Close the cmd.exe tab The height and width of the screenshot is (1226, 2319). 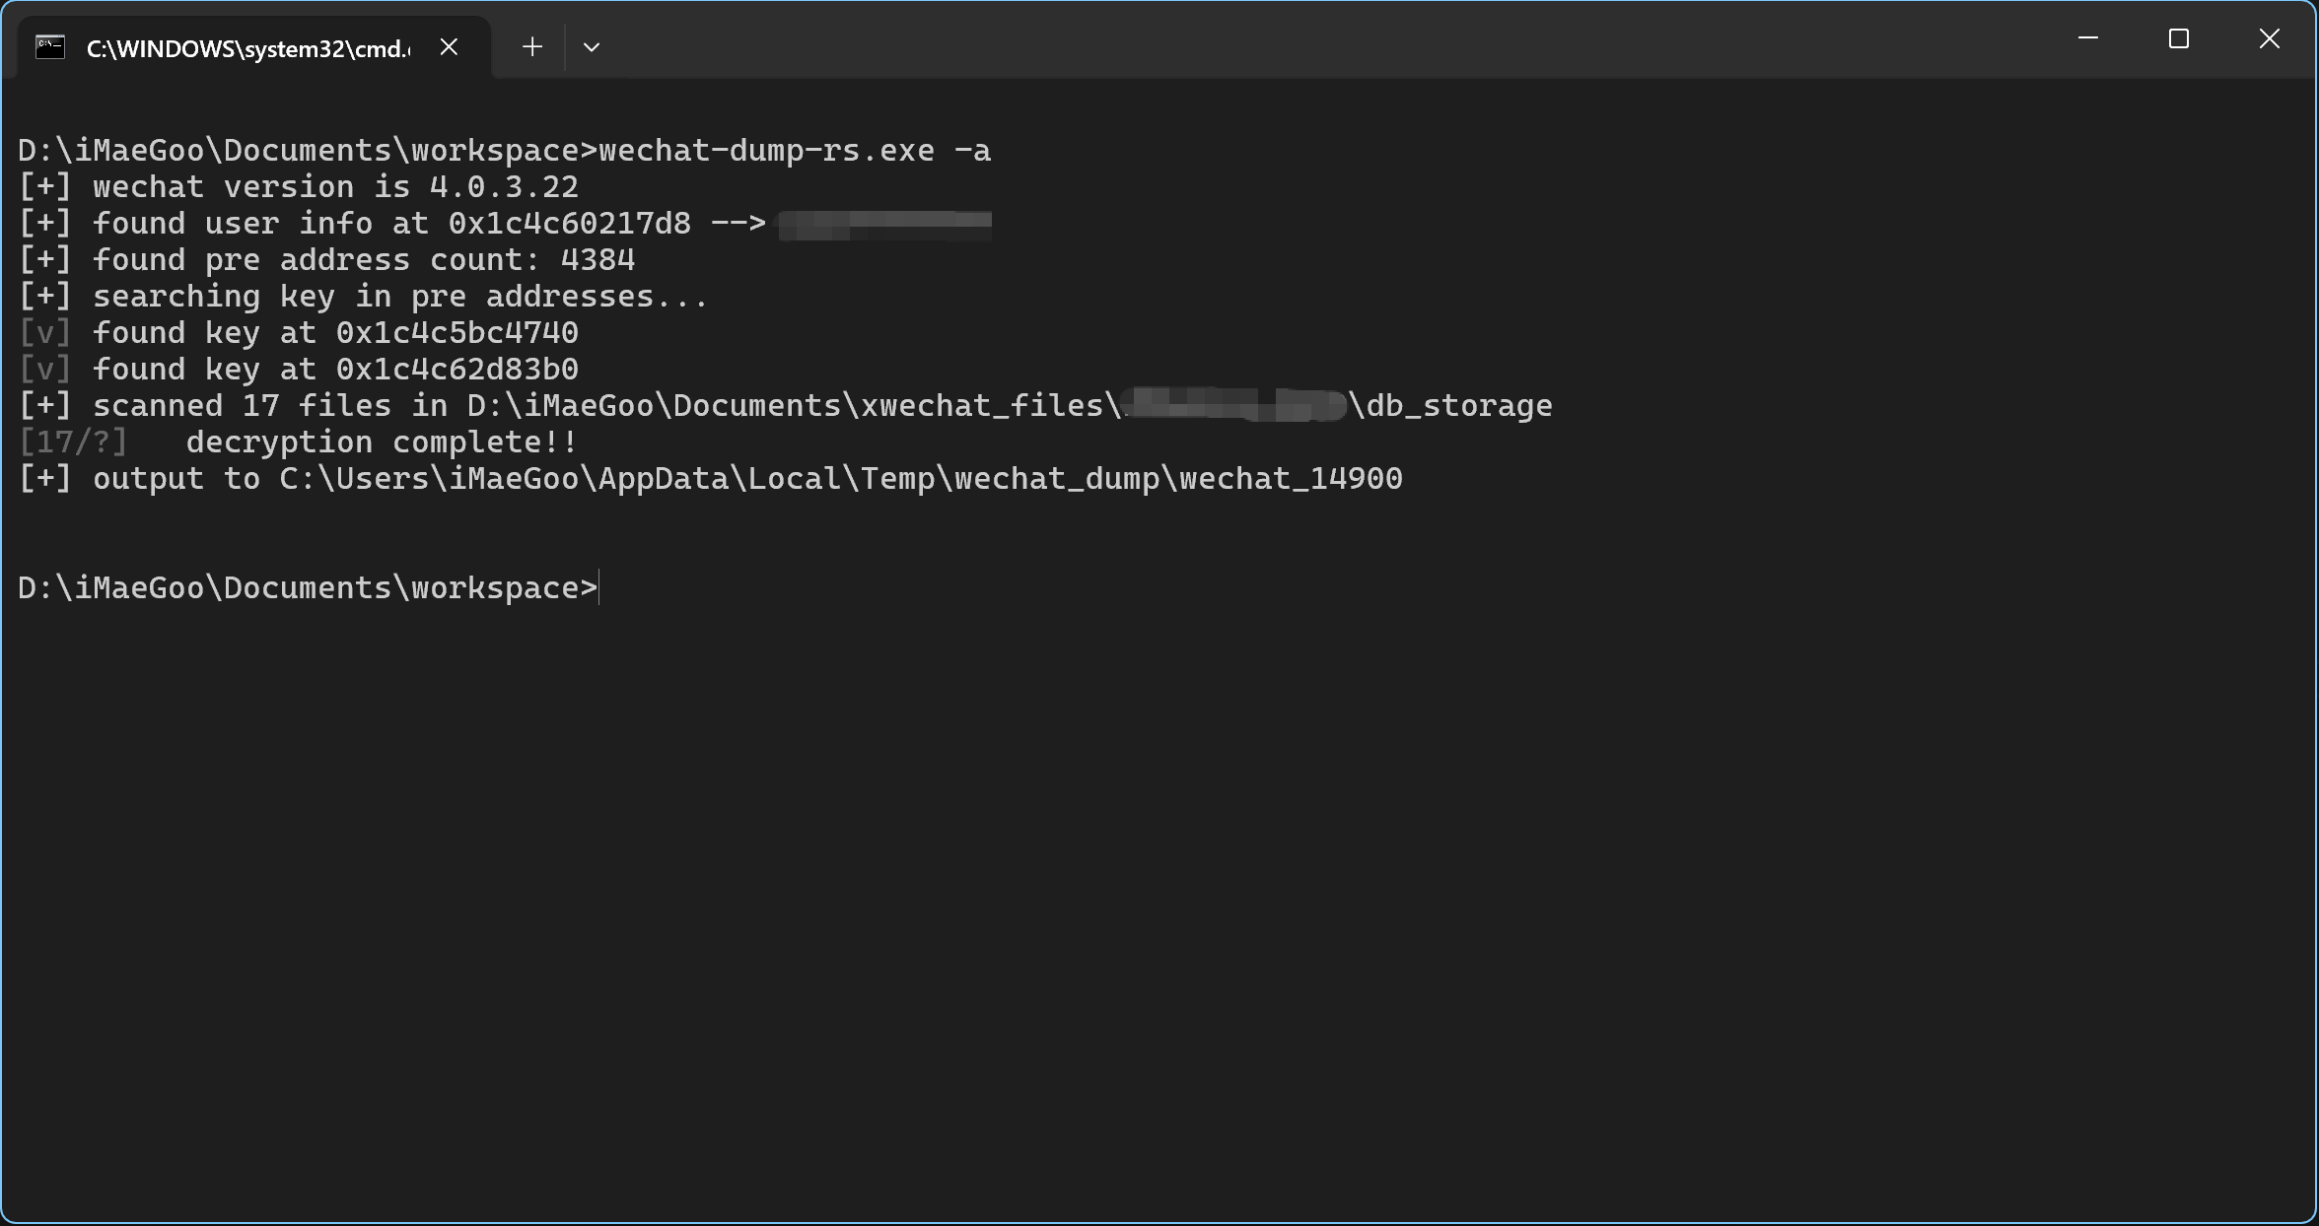click(449, 46)
